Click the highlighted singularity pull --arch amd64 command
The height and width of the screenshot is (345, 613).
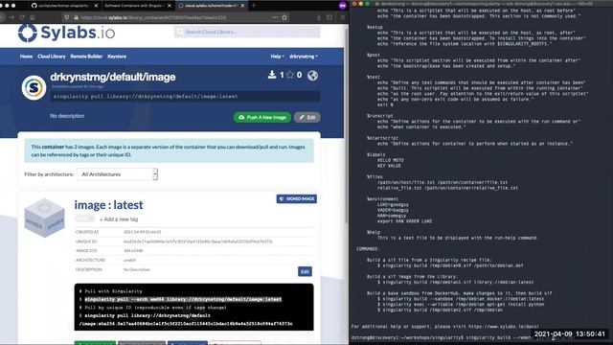click(x=183, y=299)
